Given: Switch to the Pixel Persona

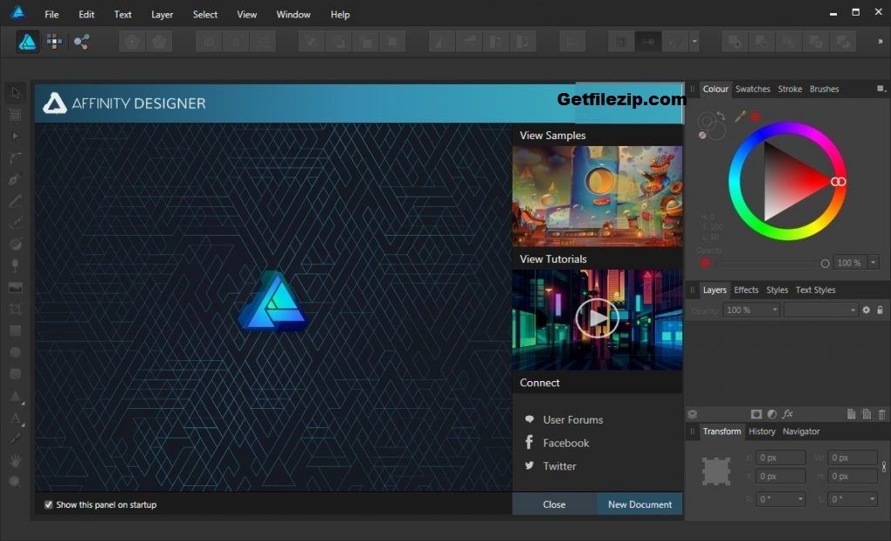Looking at the screenshot, I should point(54,41).
